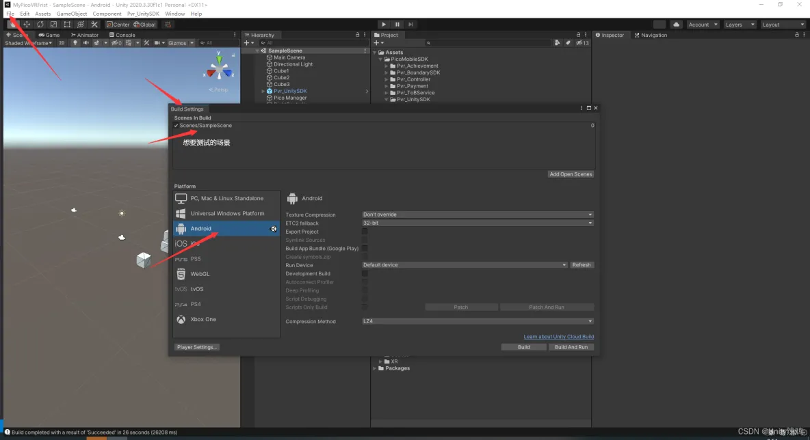Open the Window menu
This screenshot has width=810, height=440.
[174, 14]
